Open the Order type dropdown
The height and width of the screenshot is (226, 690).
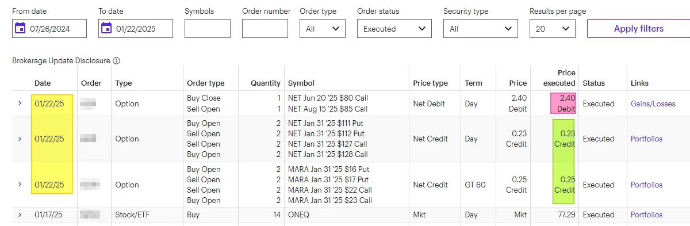tap(323, 29)
